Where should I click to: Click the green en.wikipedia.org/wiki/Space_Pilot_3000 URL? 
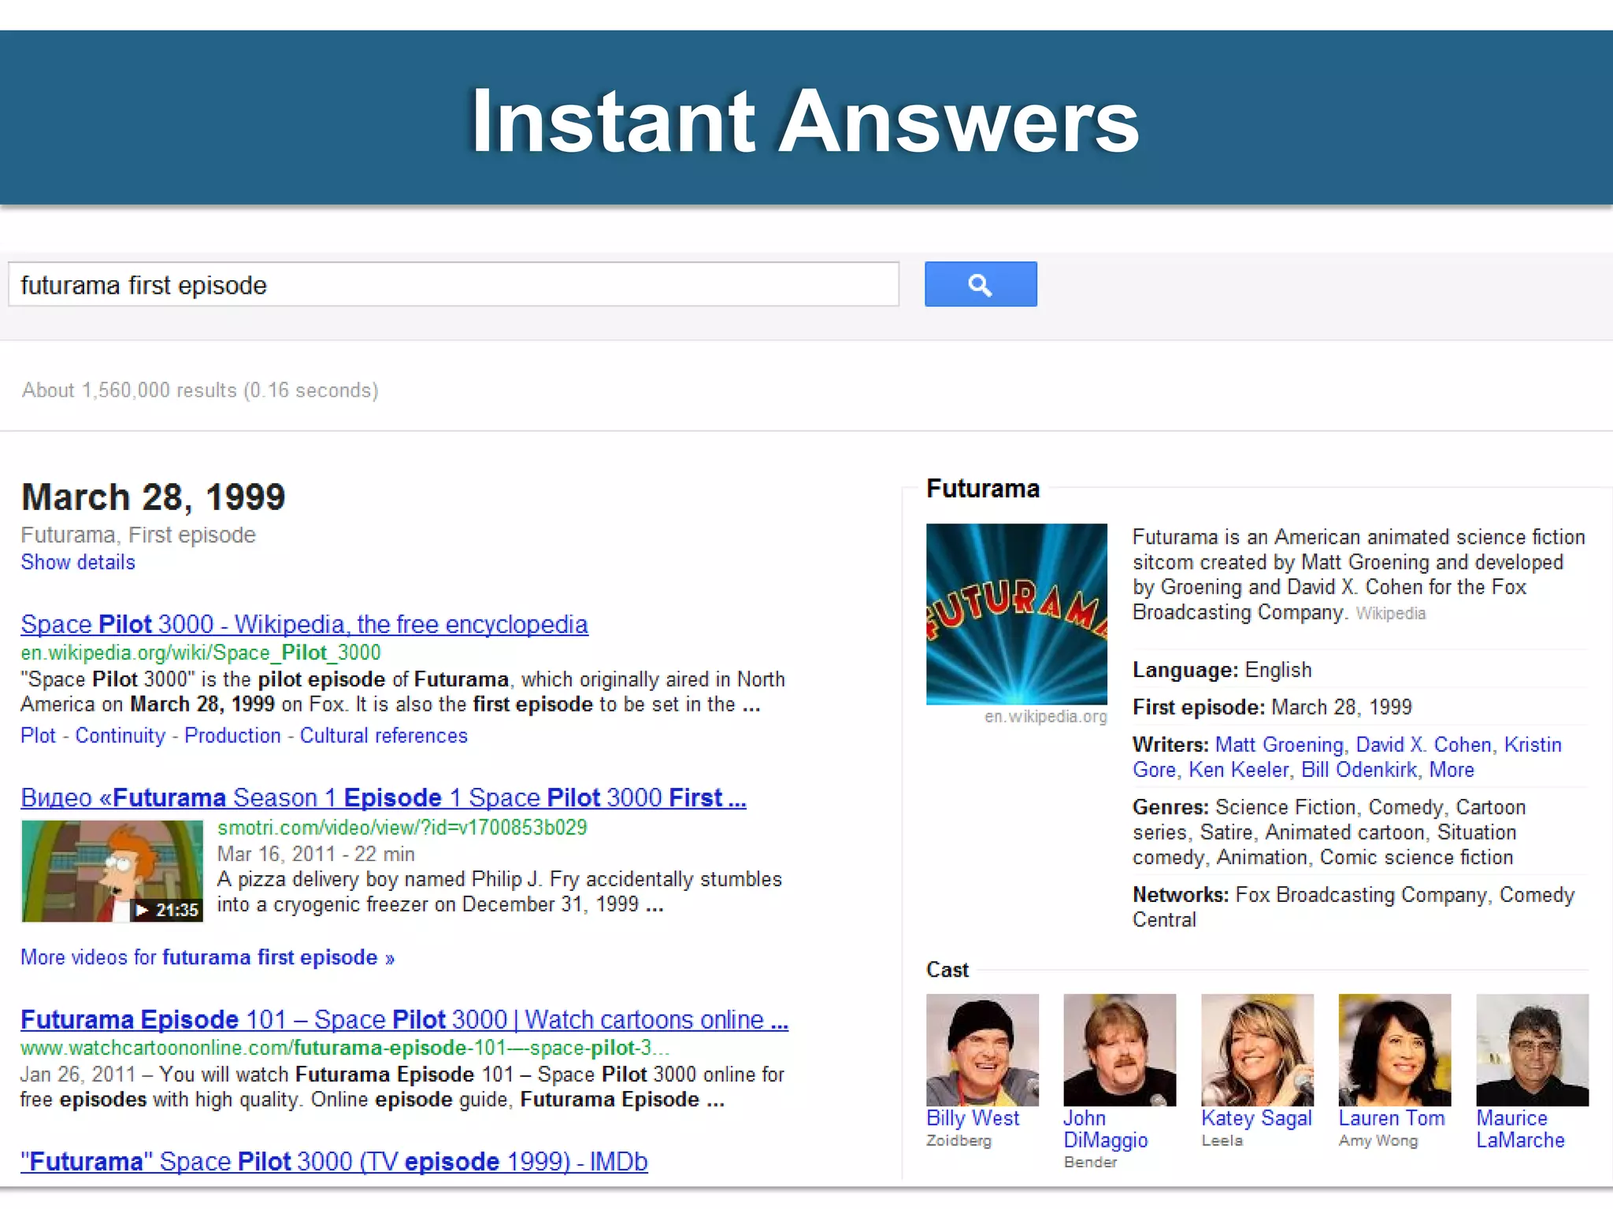[201, 653]
